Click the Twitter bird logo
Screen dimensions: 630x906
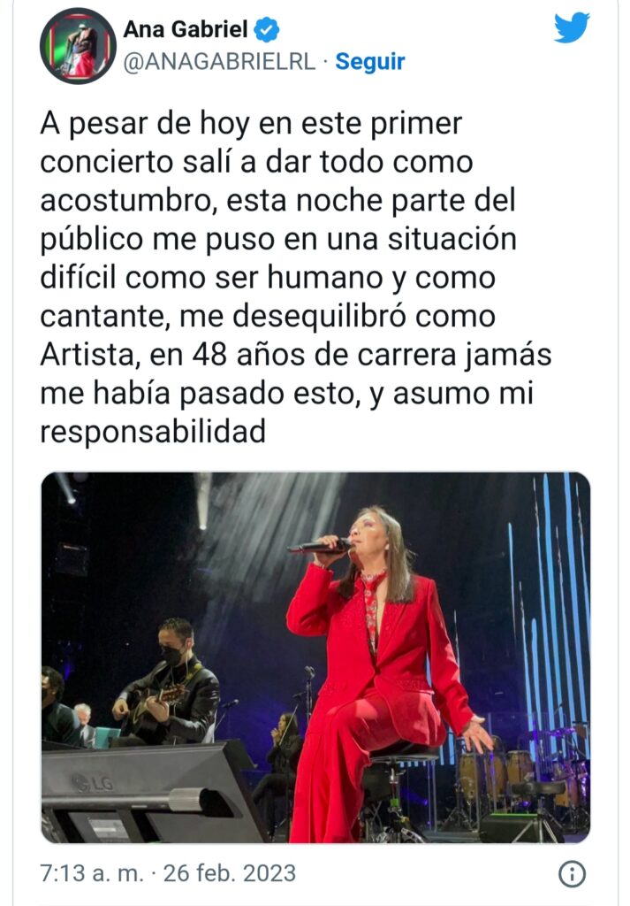(x=572, y=27)
